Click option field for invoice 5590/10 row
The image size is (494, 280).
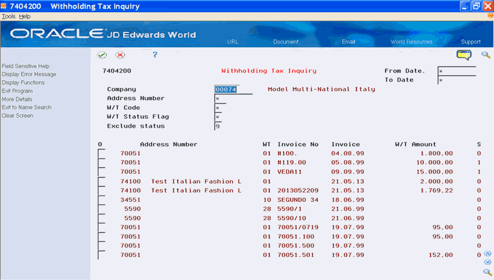tap(102, 218)
